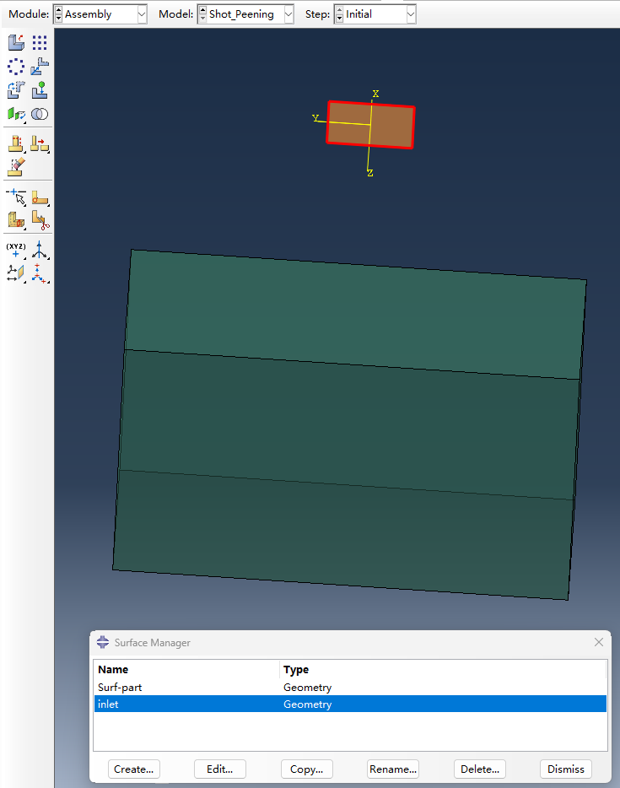Click the Geometry type cell of inlet

pos(308,704)
